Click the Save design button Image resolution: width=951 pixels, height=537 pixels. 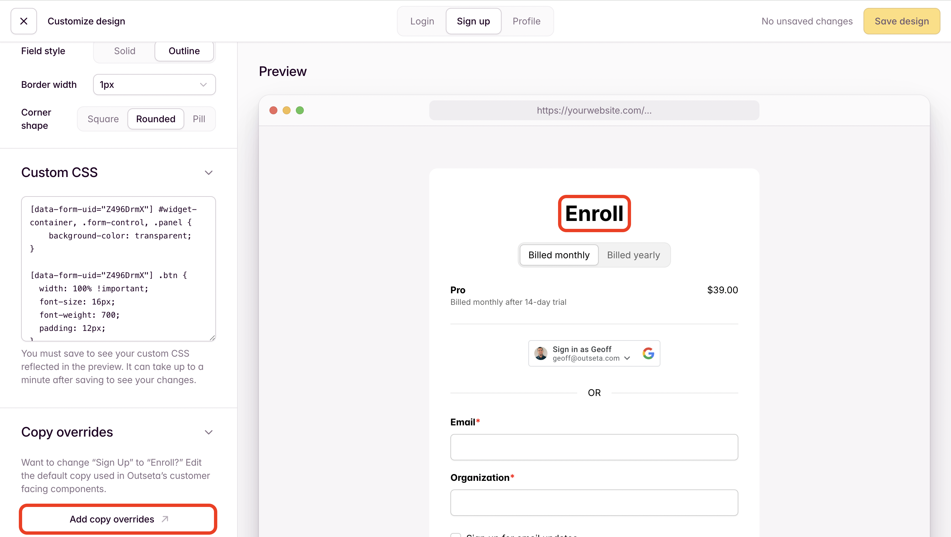901,21
